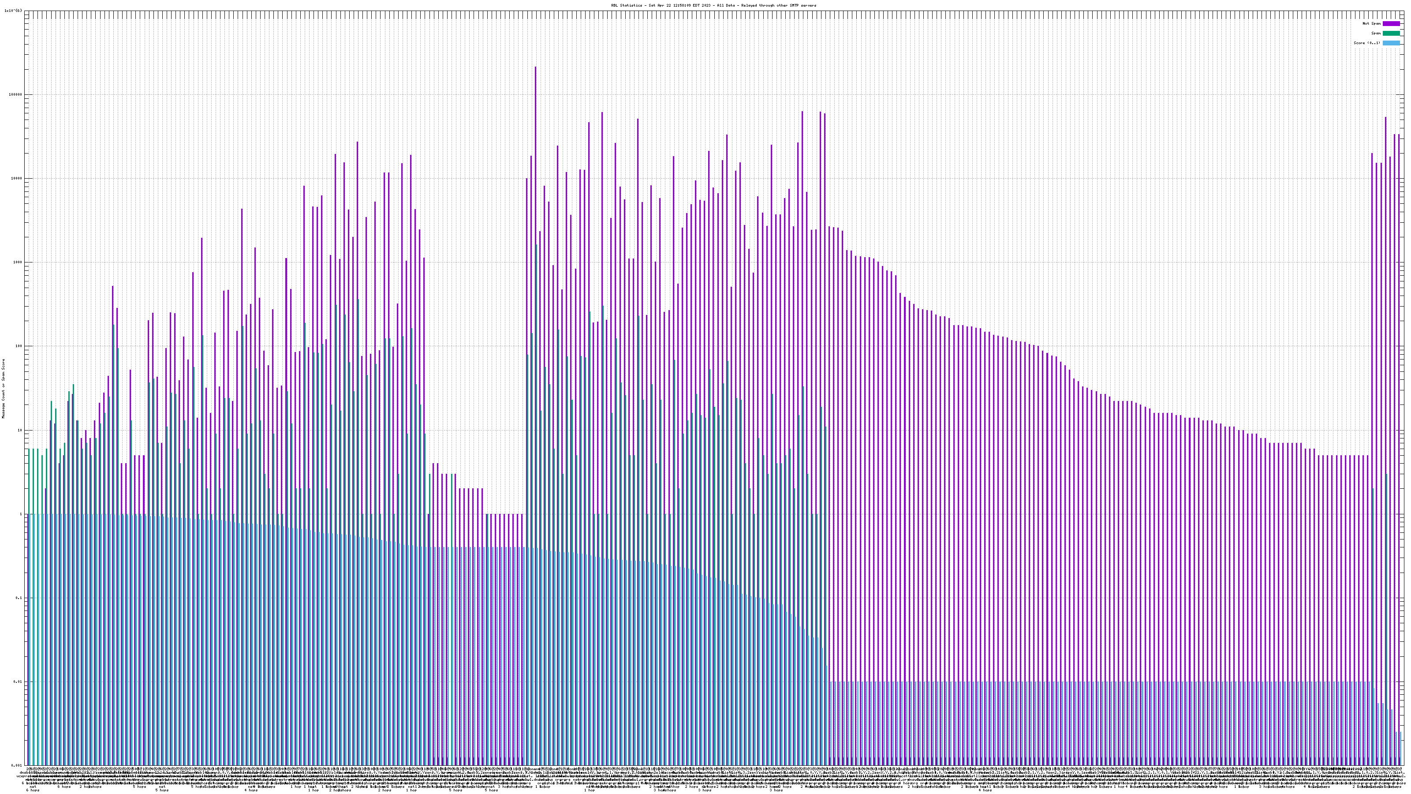The height and width of the screenshot is (794, 1411).
Task: Click the 1x10^(6) y-axis top label
Action: click(x=13, y=11)
